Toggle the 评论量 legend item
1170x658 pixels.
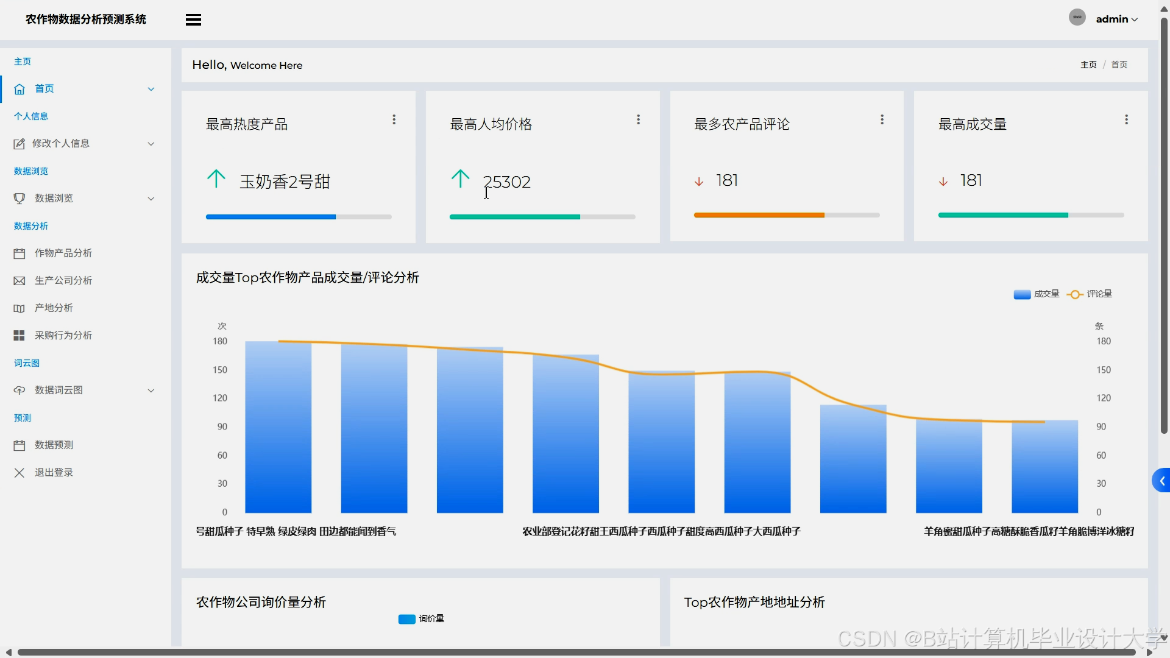point(1090,294)
